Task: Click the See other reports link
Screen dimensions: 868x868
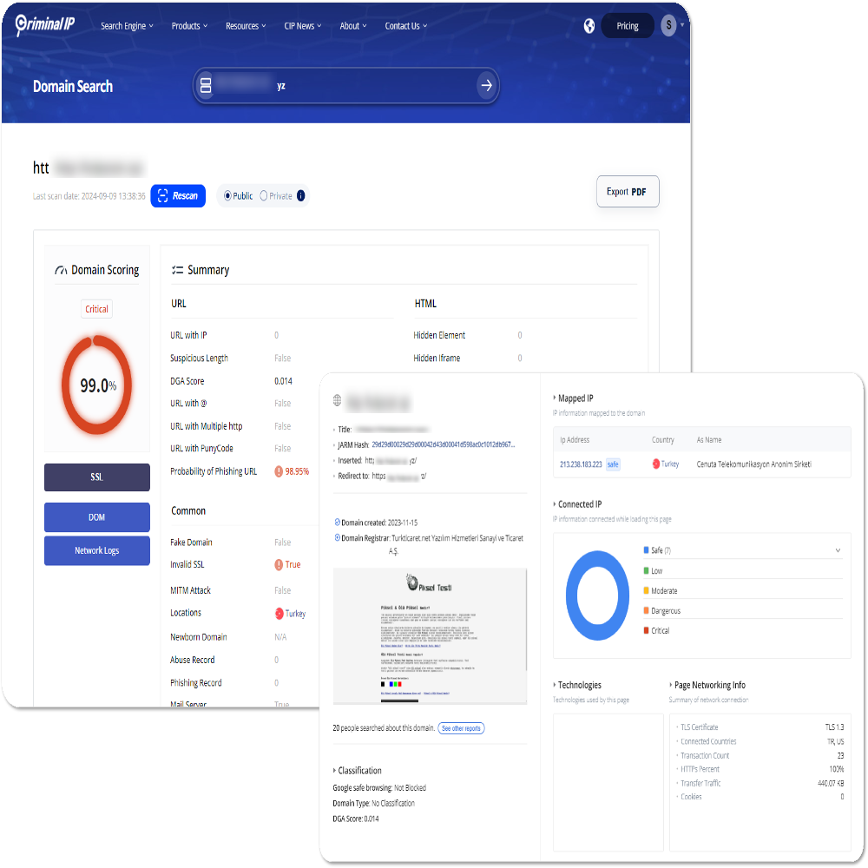Action: [461, 728]
